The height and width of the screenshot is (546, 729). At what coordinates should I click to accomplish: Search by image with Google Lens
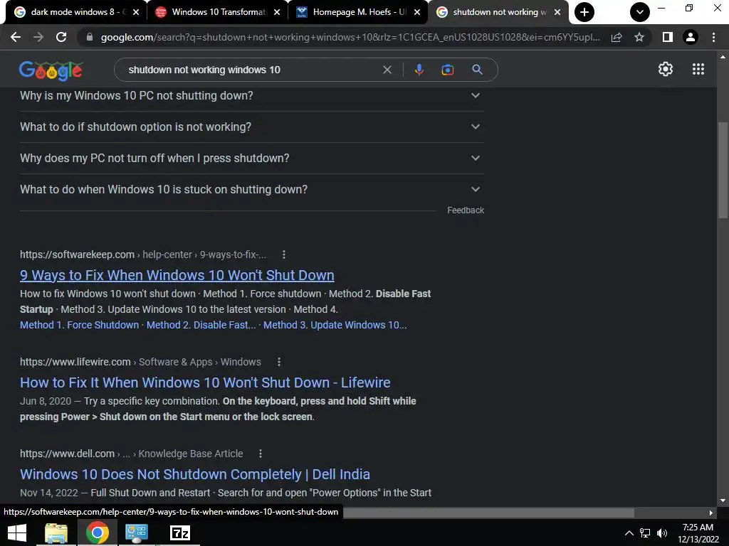pyautogui.click(x=447, y=70)
